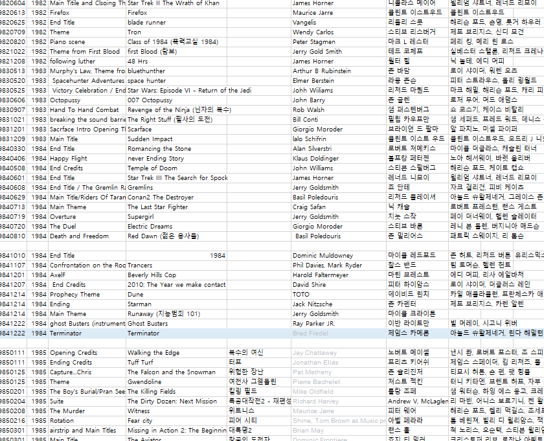Viewport: 544px width, 441px height.
Task: Select the 'Hand To Hand Combat' cell
Action: [x=87, y=110]
